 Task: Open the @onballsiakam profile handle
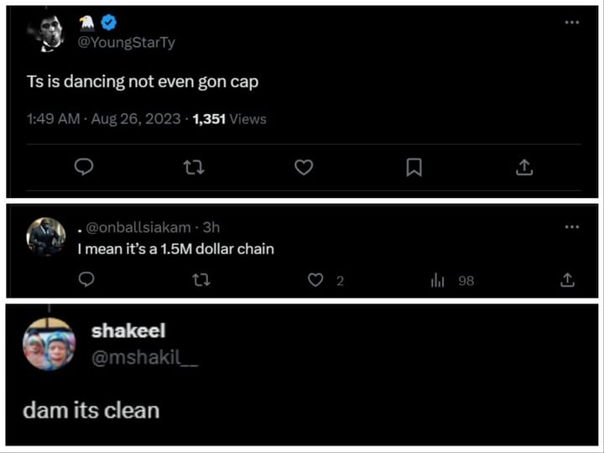[x=139, y=227]
